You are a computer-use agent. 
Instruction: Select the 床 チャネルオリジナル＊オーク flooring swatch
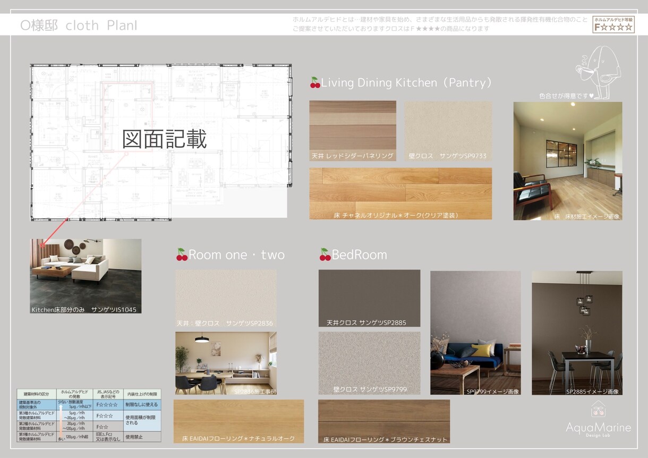coord(400,193)
